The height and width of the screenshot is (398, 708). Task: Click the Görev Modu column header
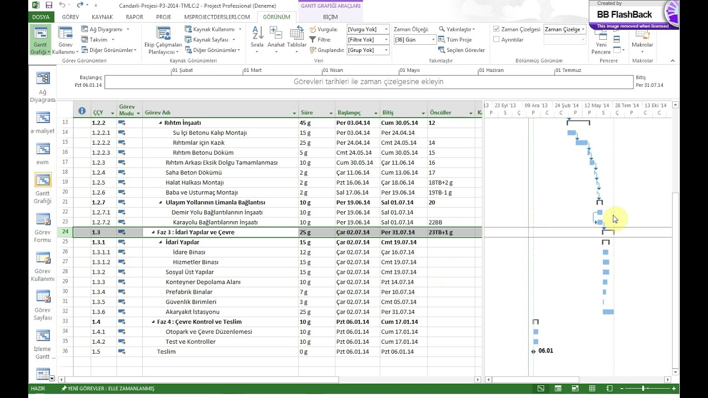tap(129, 109)
